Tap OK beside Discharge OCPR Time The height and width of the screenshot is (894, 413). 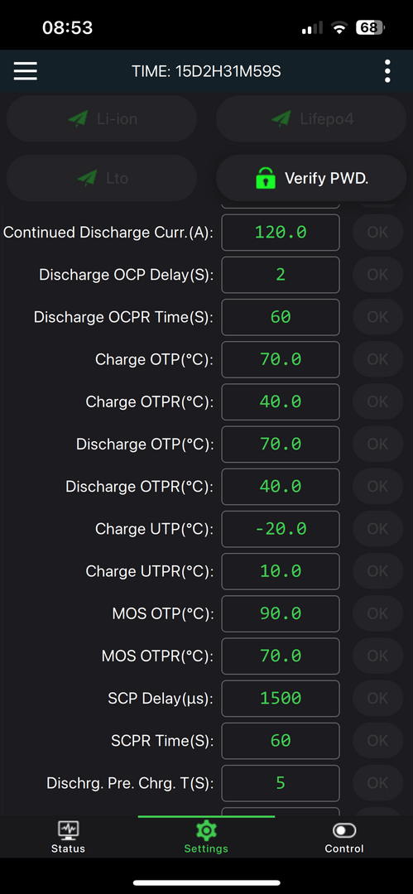(x=377, y=317)
